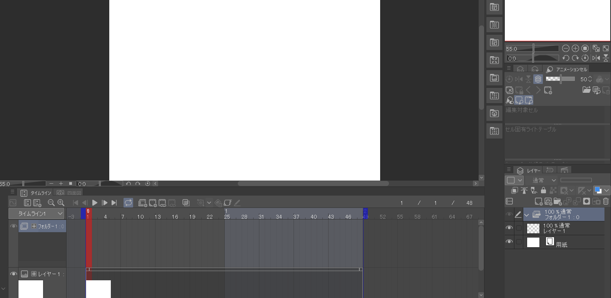Click frame 25 on the timeline ruler
The image size is (611, 298).
tap(227, 217)
